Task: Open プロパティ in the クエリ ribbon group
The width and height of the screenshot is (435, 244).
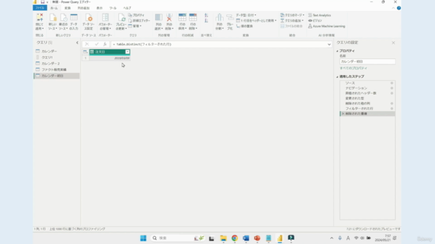Action: [x=136, y=15]
